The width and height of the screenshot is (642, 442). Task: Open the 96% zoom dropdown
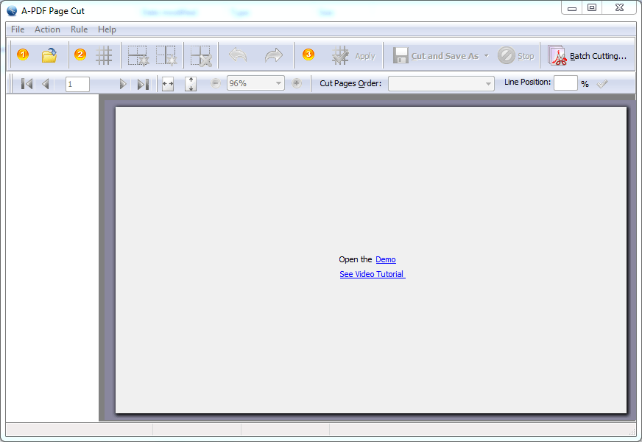tap(278, 83)
